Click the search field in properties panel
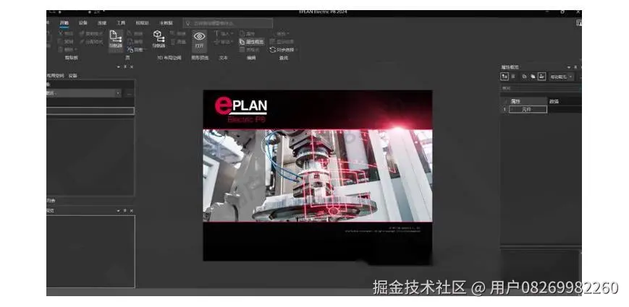Viewport: 629px width, 307px height. (x=541, y=88)
